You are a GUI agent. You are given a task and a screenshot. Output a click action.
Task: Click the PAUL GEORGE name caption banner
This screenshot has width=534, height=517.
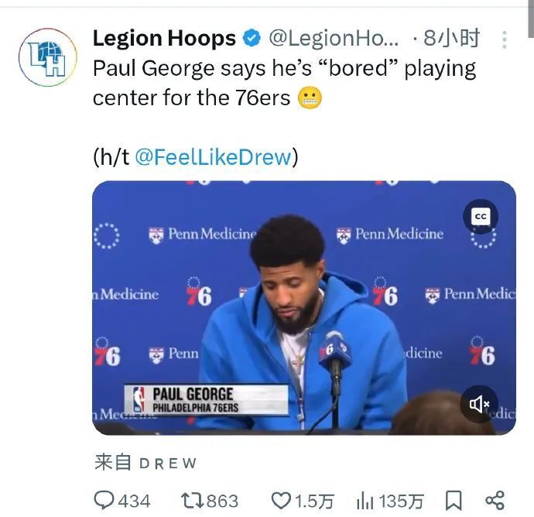[x=206, y=399]
